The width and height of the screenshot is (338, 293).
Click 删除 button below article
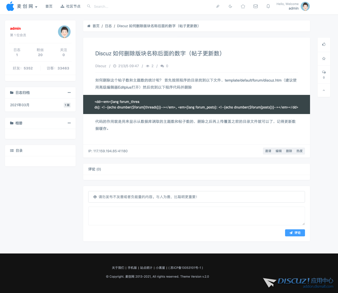pyautogui.click(x=289, y=151)
